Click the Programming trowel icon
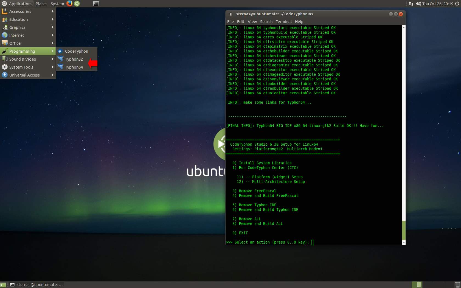The height and width of the screenshot is (288, 461). [x=4, y=51]
